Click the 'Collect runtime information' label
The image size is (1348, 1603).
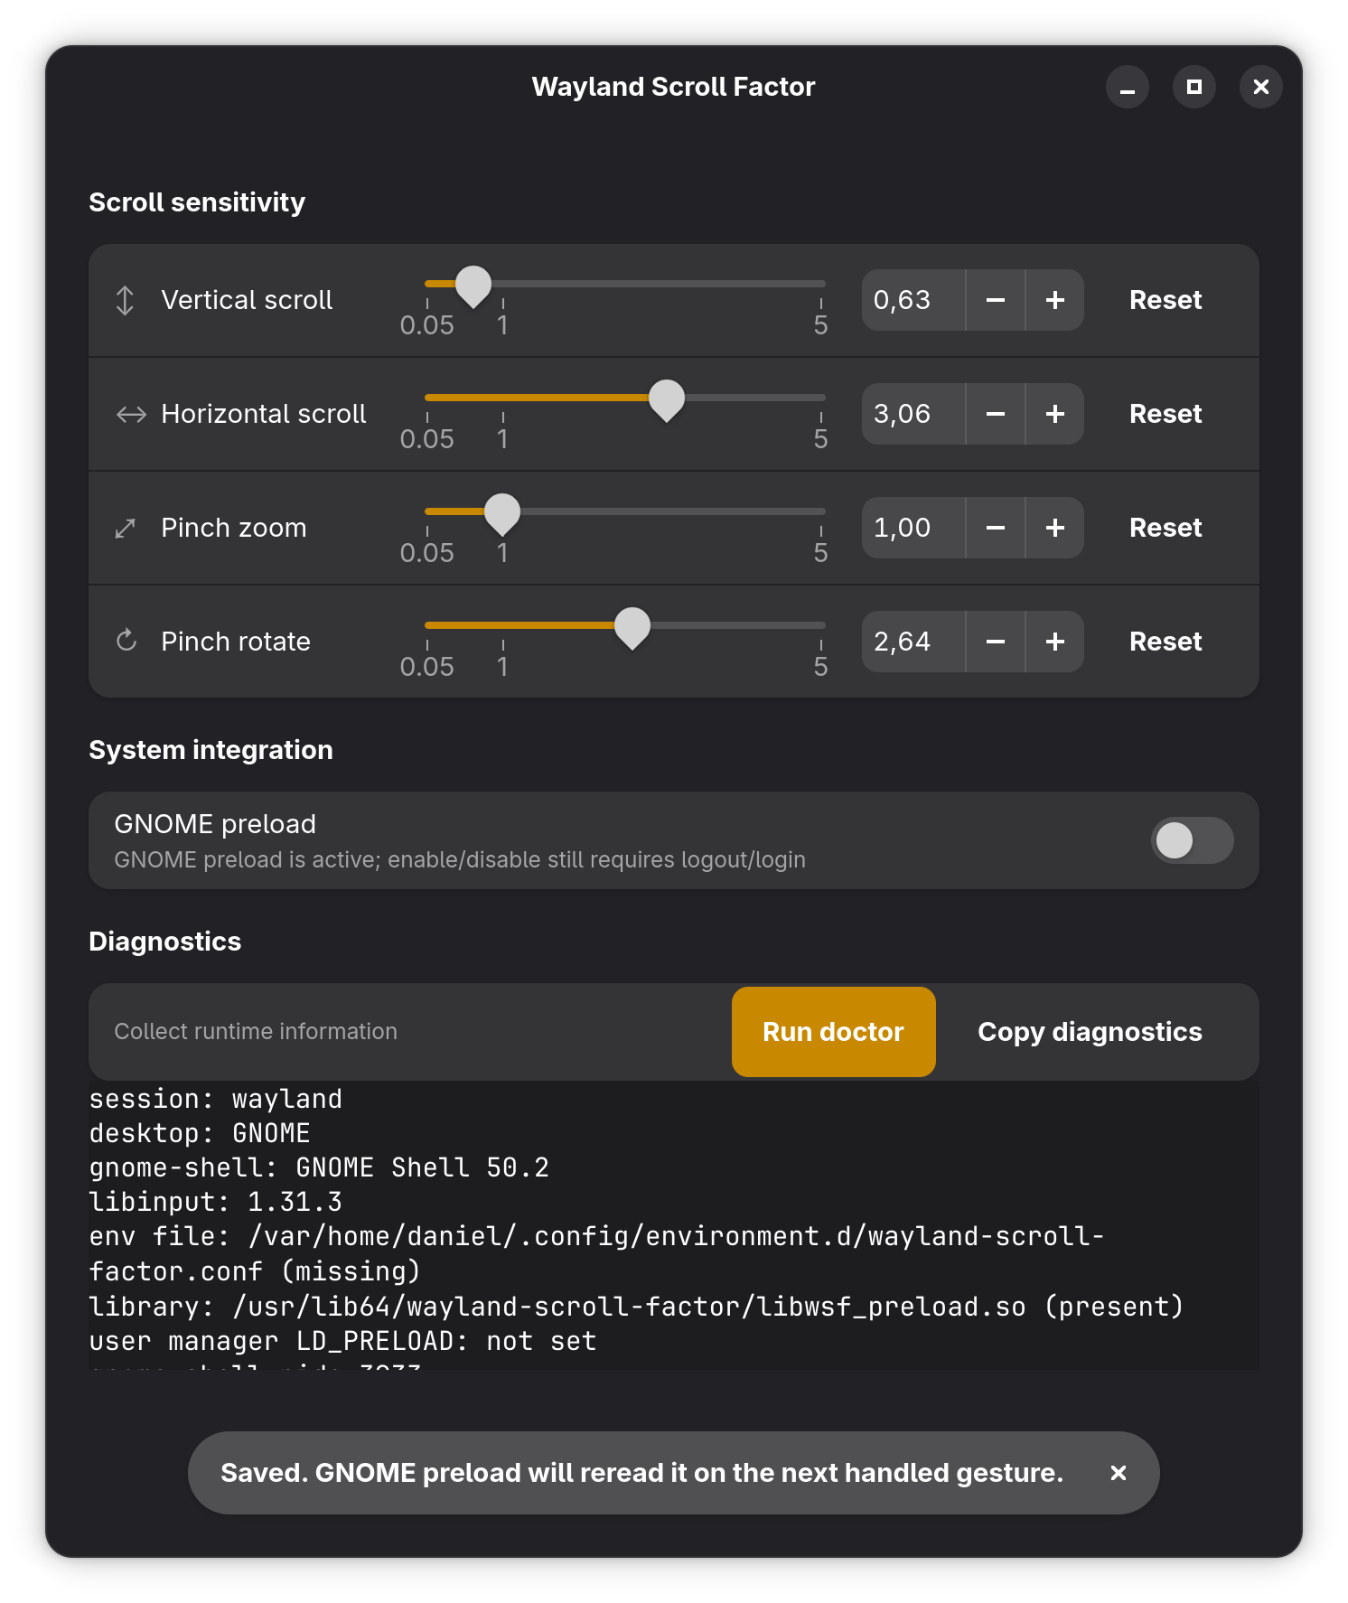pyautogui.click(x=256, y=1032)
